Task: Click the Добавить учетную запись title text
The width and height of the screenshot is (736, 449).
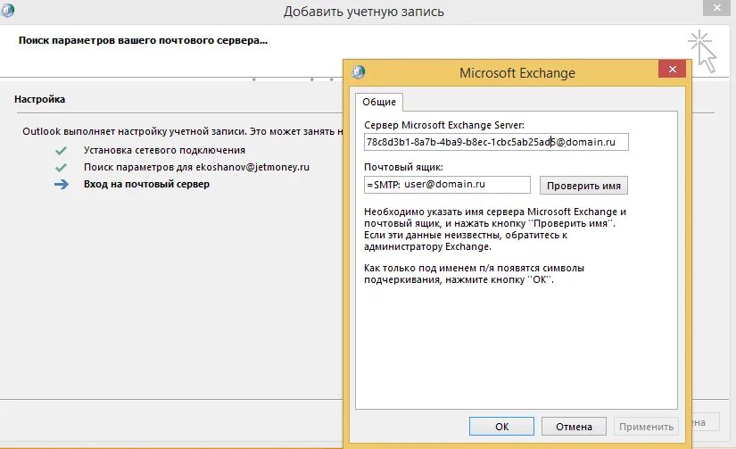Action: point(364,12)
